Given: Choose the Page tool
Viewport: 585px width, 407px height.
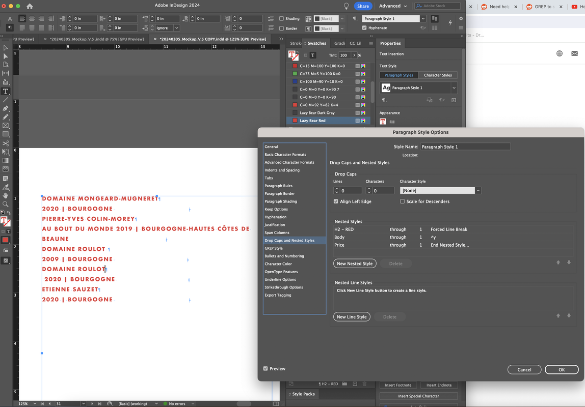Looking at the screenshot, I should pos(6,65).
